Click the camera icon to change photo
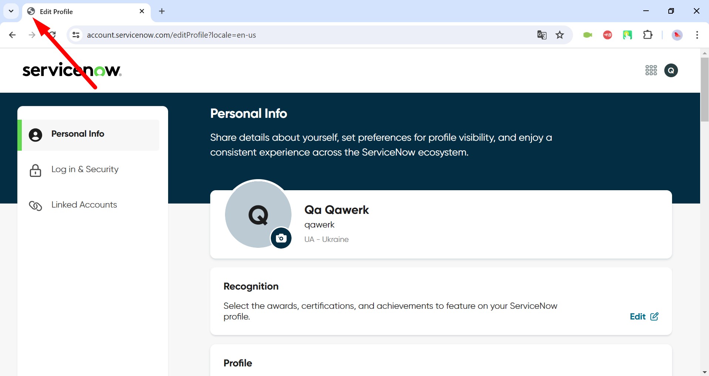709x376 pixels. pyautogui.click(x=281, y=238)
